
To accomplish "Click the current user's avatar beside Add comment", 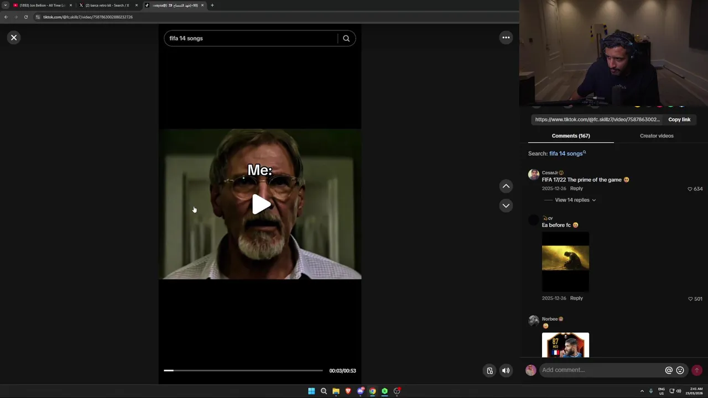I will click(x=530, y=370).
